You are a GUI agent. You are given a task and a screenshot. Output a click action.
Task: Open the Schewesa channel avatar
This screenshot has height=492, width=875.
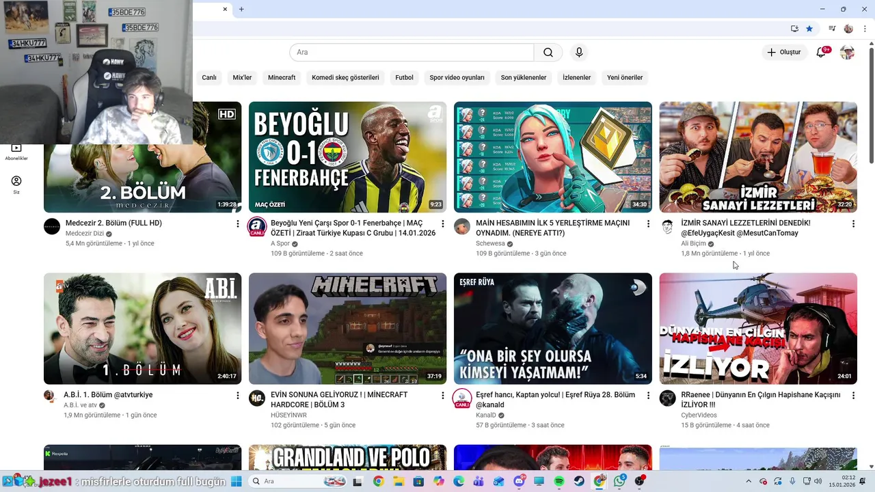[462, 227]
